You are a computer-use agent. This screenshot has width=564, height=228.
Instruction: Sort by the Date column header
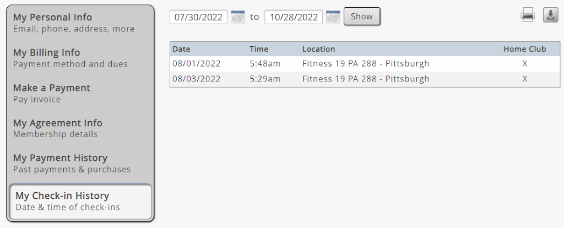[x=181, y=49]
